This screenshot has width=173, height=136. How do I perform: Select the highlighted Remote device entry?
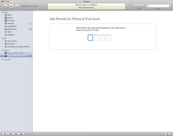pyautogui.click(x=16, y=56)
